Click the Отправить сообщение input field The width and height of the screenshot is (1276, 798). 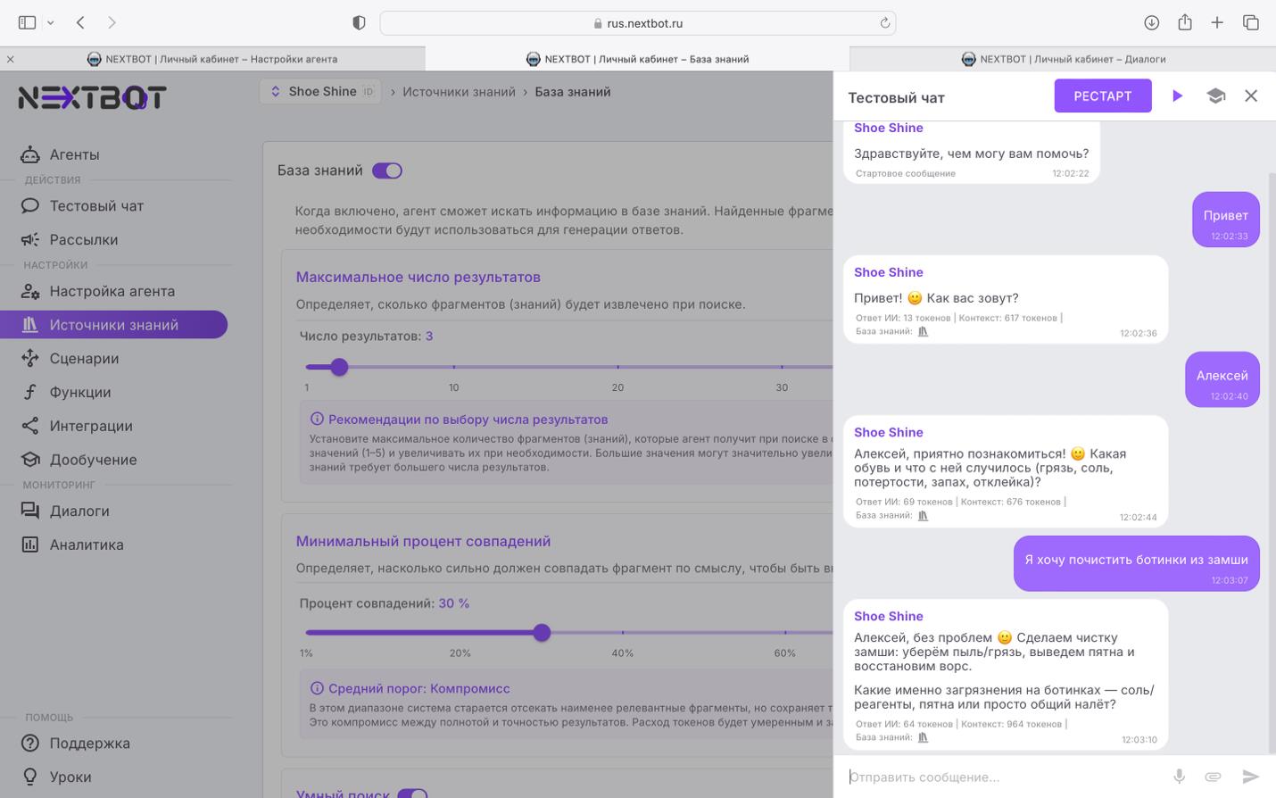(x=999, y=777)
